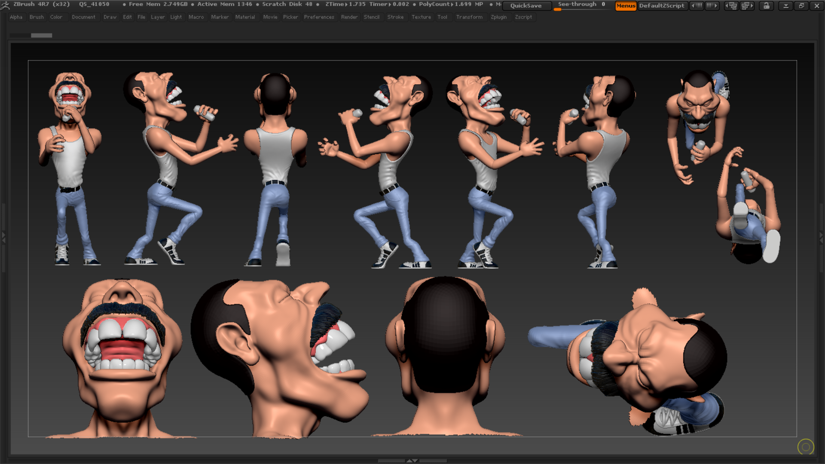This screenshot has height=464, width=825.
Task: Open the Transform menu
Action: (x=469, y=17)
